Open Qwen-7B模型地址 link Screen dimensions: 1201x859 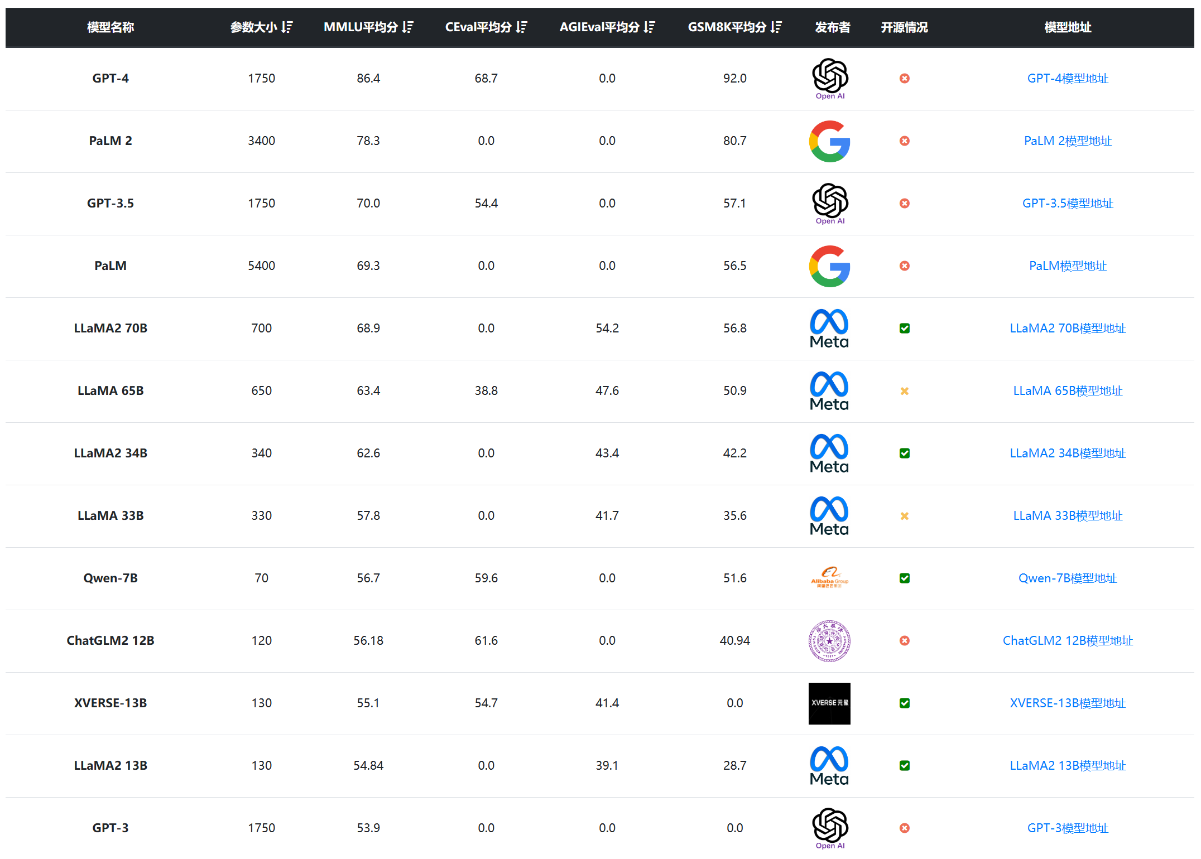1068,578
